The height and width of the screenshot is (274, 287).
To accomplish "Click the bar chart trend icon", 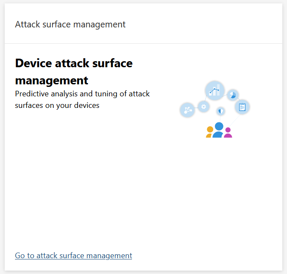I will tap(214, 90).
